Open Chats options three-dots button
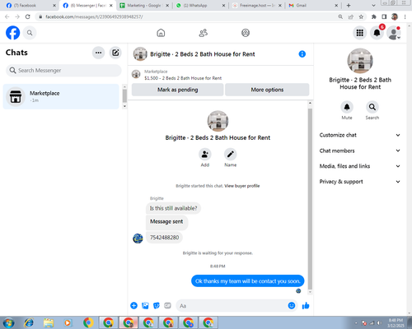Viewport: 412px width, 329px height. [x=98, y=53]
